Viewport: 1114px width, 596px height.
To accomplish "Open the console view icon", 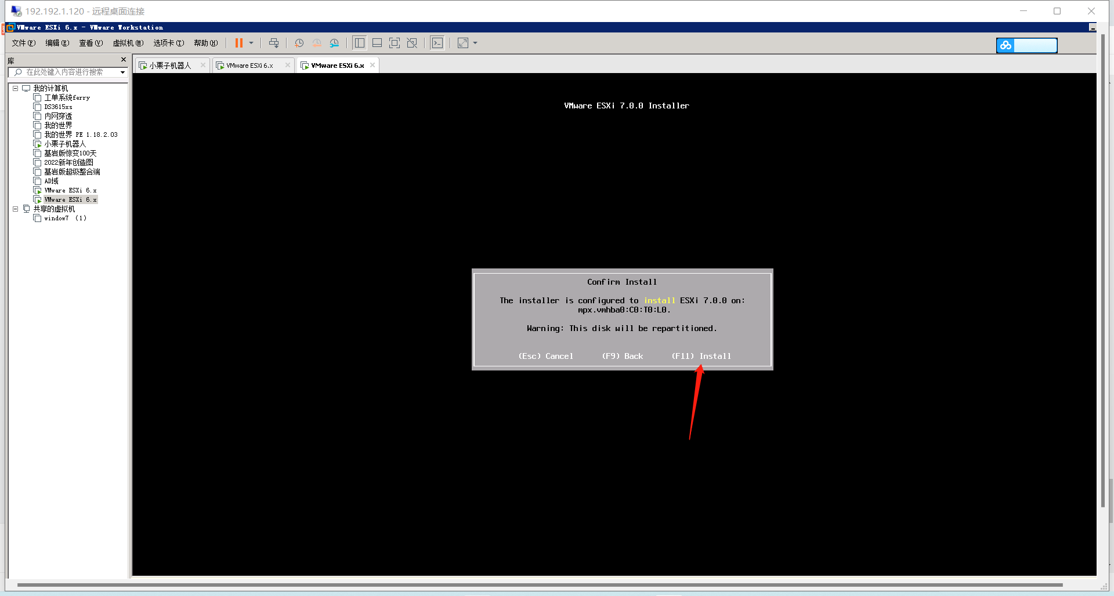I will point(437,43).
